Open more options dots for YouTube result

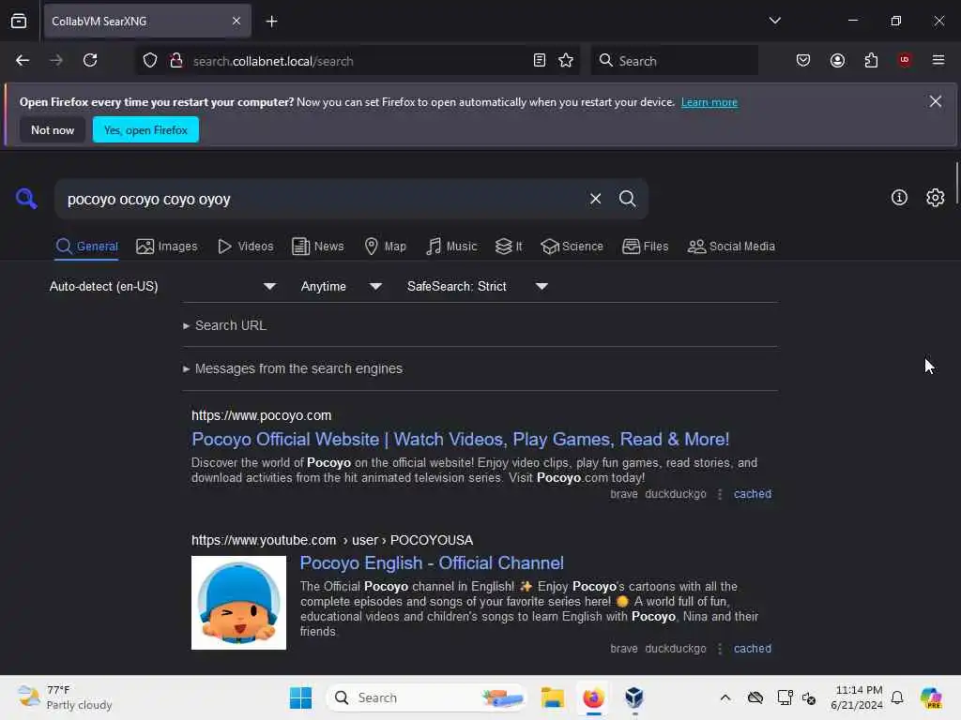720,649
